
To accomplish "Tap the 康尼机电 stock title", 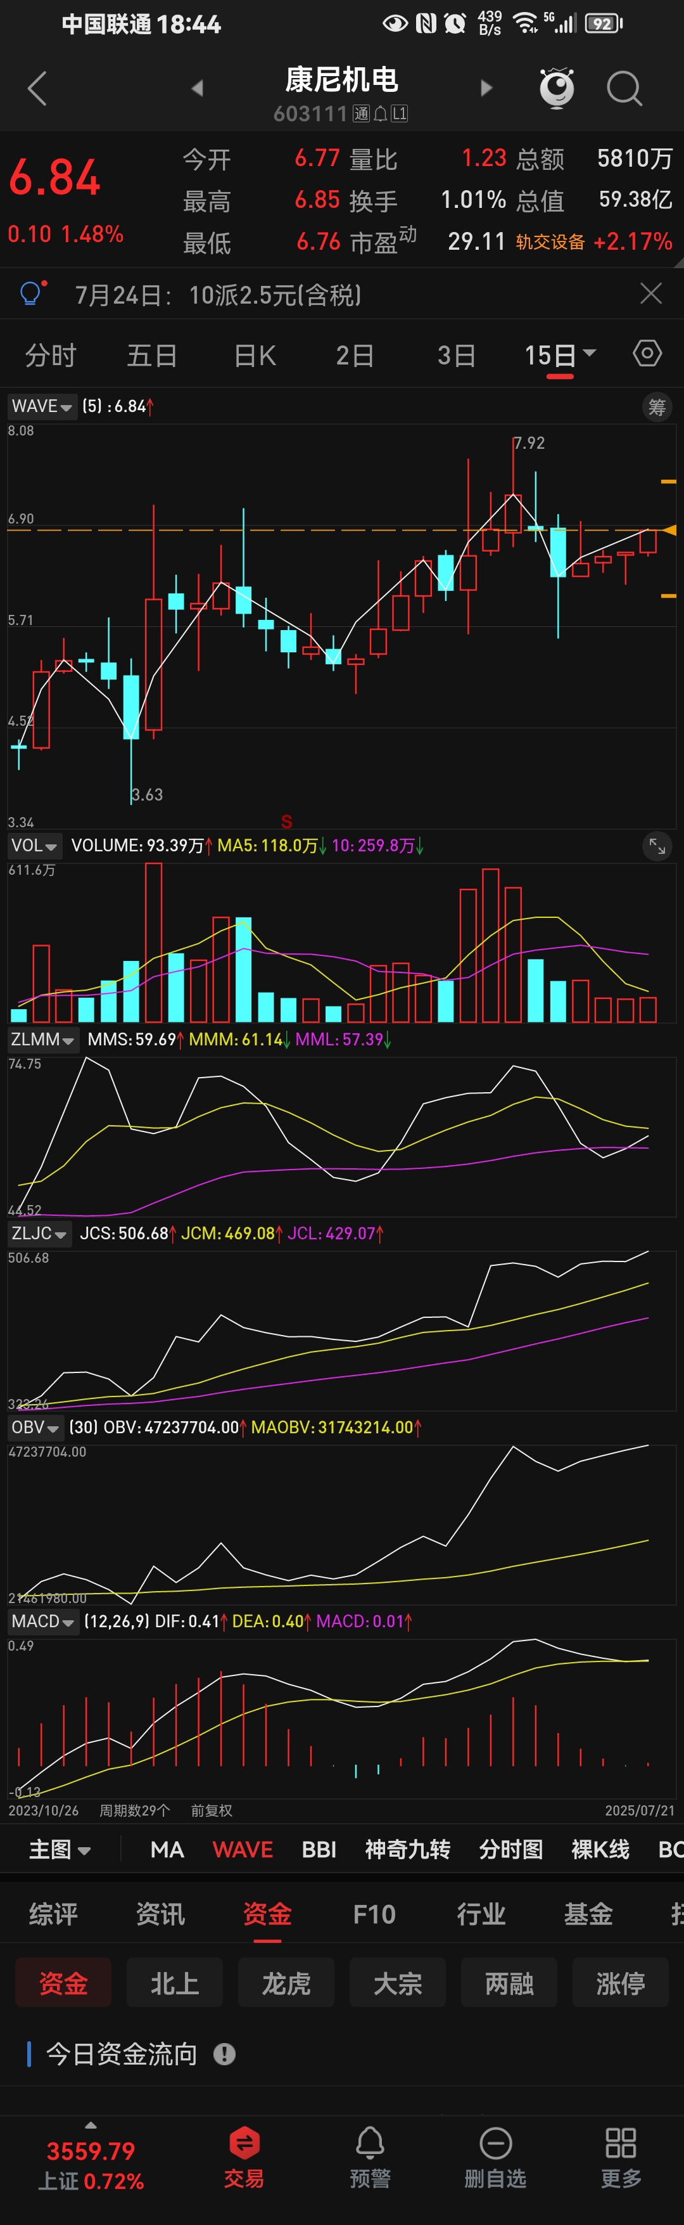I will (341, 79).
